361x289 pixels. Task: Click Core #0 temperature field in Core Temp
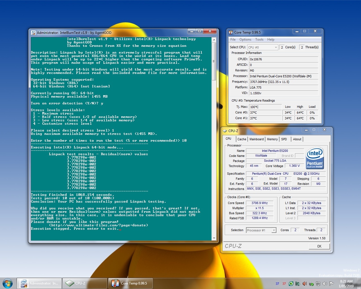[265, 113]
